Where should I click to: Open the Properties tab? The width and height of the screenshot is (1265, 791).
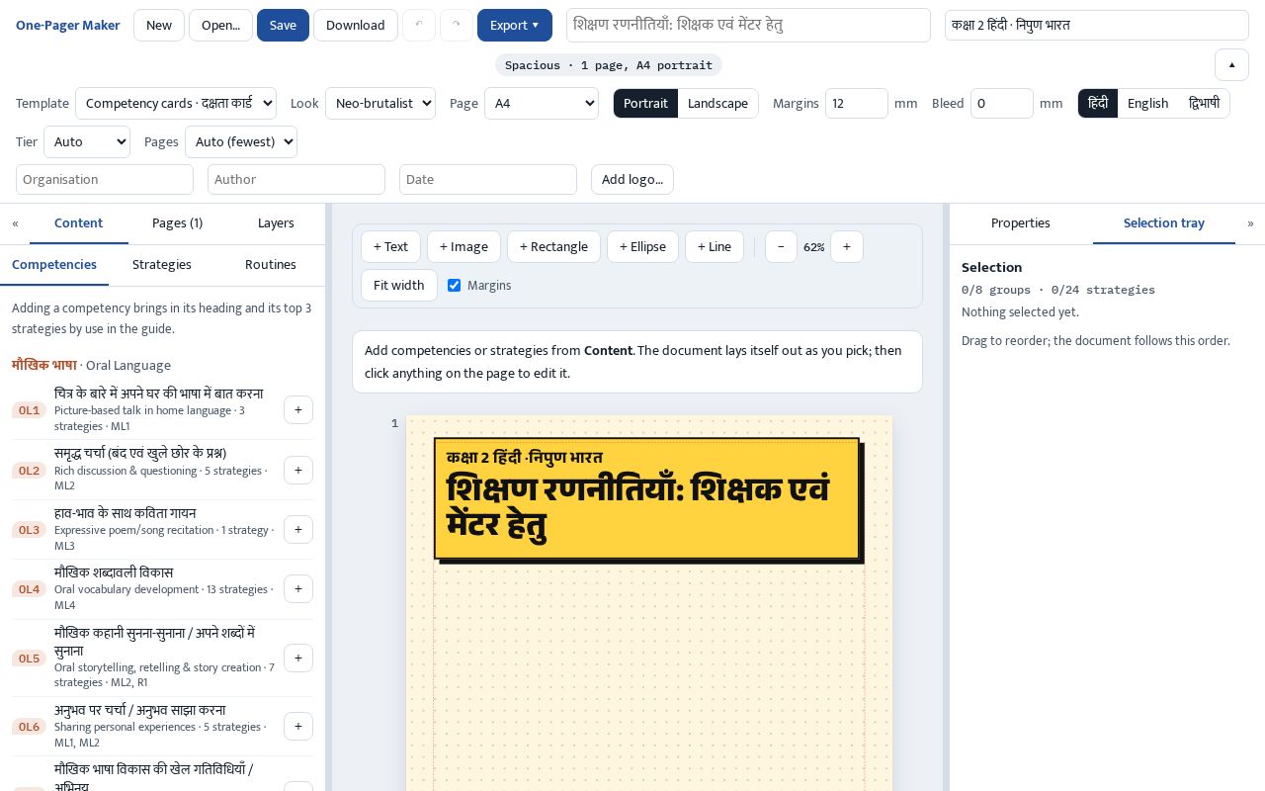coord(1021,223)
